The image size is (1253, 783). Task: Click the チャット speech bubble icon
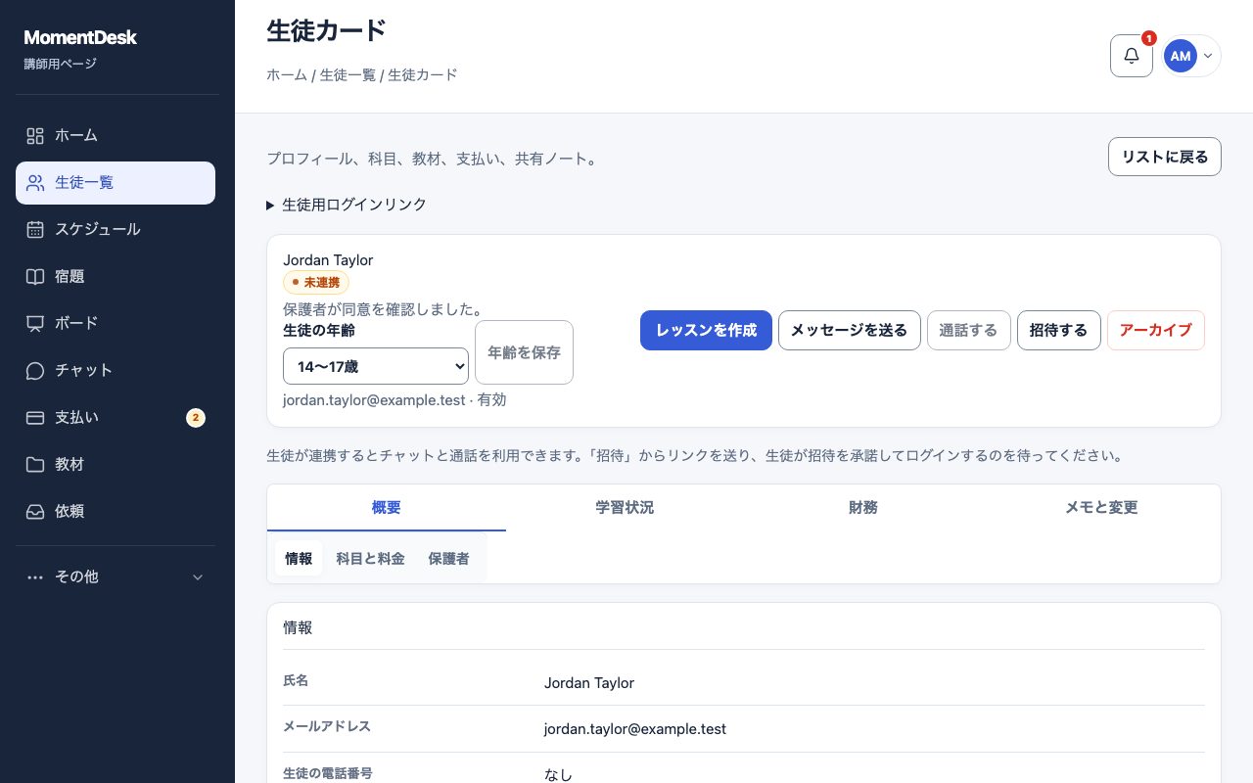tap(35, 371)
